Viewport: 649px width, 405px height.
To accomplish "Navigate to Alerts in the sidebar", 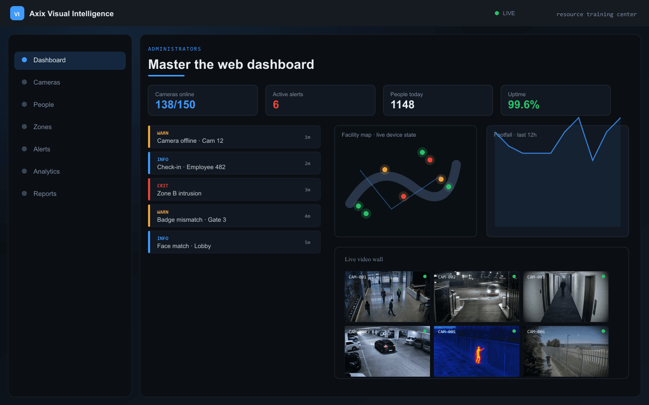I will tap(70, 149).
